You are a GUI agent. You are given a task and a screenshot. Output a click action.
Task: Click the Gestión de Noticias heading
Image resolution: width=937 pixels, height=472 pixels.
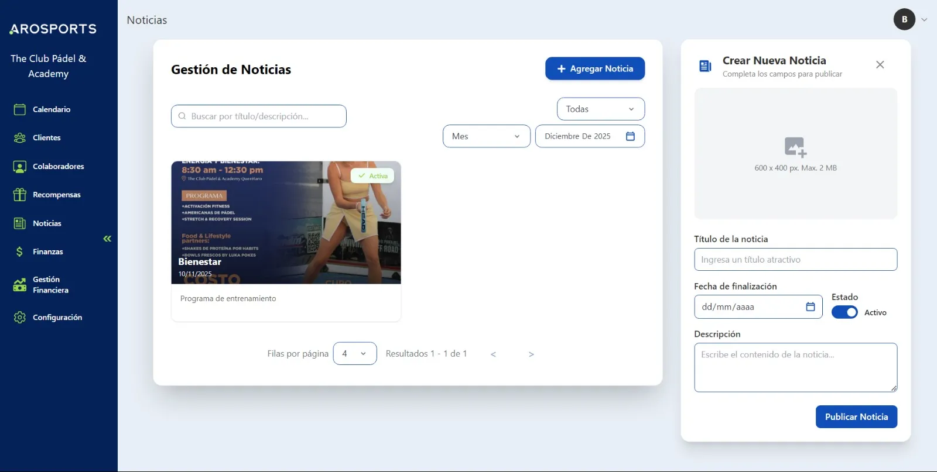click(231, 70)
